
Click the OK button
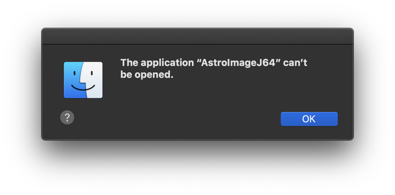pos(309,119)
